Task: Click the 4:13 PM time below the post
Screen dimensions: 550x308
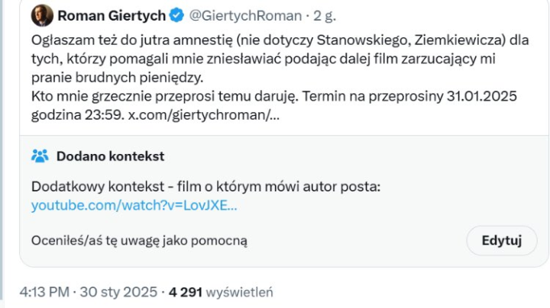Action: [x=45, y=292]
